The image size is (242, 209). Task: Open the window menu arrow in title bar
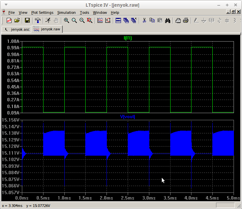click(x=6, y=5)
